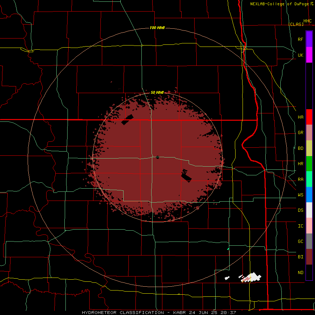Screen dimensions: 315x315
Task: Click the UK magenta legend swatch
Action: point(309,55)
